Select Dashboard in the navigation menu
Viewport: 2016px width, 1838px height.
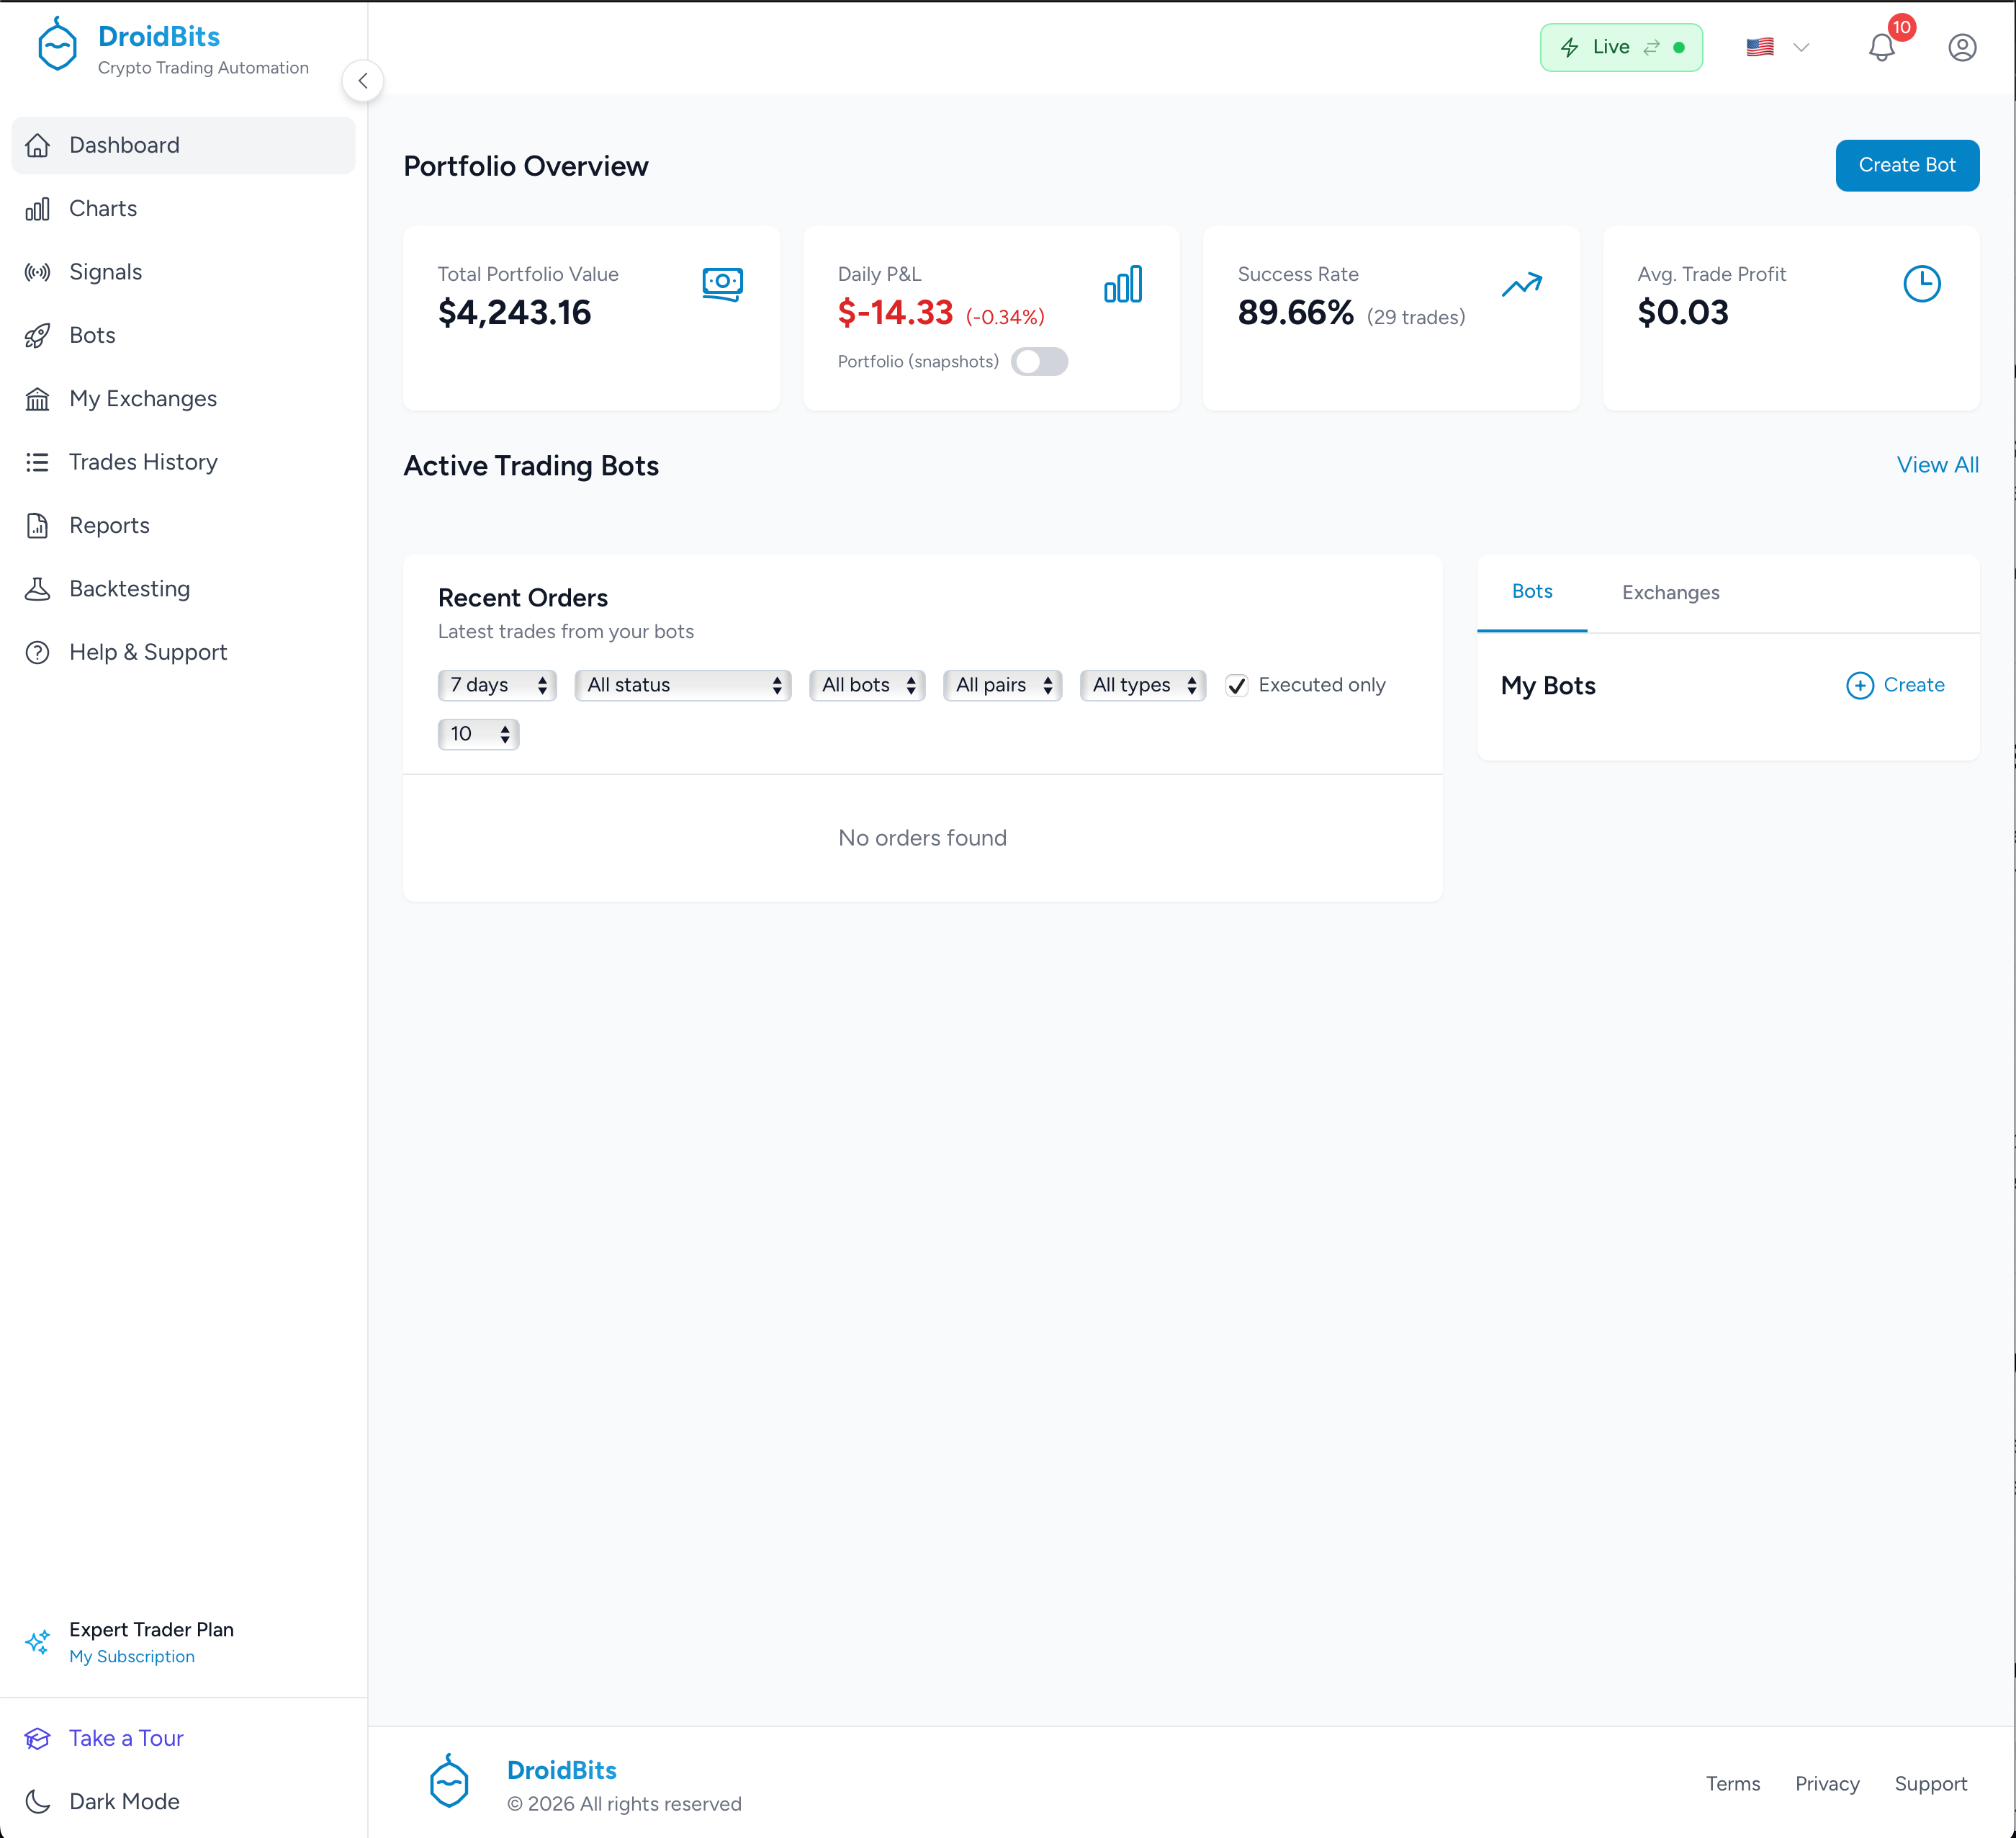coord(124,145)
